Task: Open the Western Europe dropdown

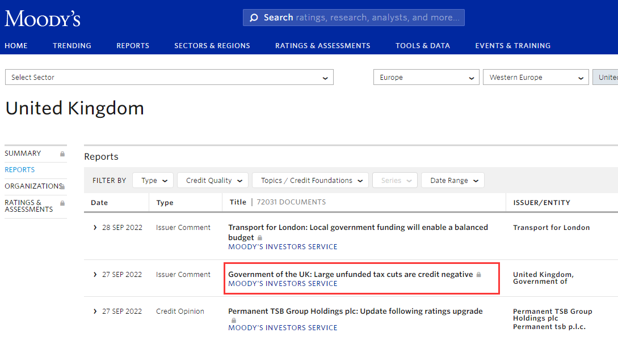Action: [535, 78]
